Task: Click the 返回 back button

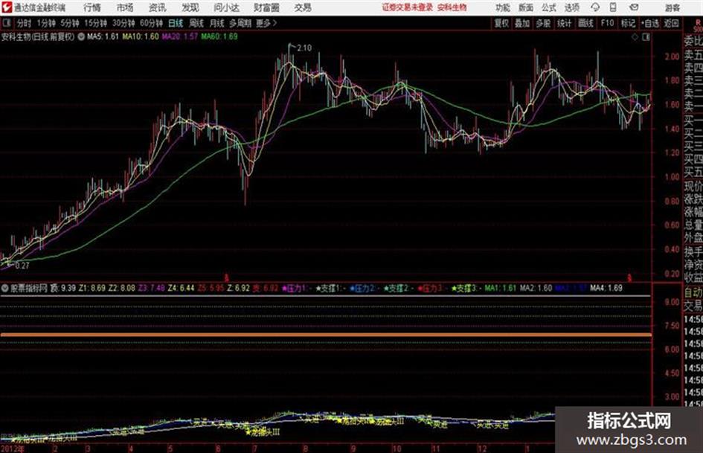Action: point(671,23)
